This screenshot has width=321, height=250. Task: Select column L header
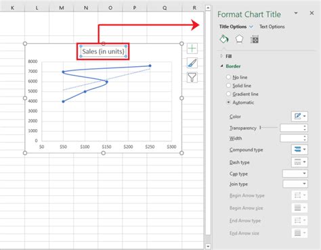37,8
